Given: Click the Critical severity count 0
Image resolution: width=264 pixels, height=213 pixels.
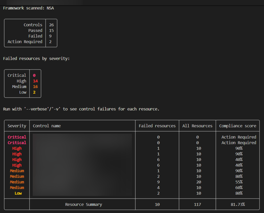Looking at the screenshot, I should click(34, 75).
